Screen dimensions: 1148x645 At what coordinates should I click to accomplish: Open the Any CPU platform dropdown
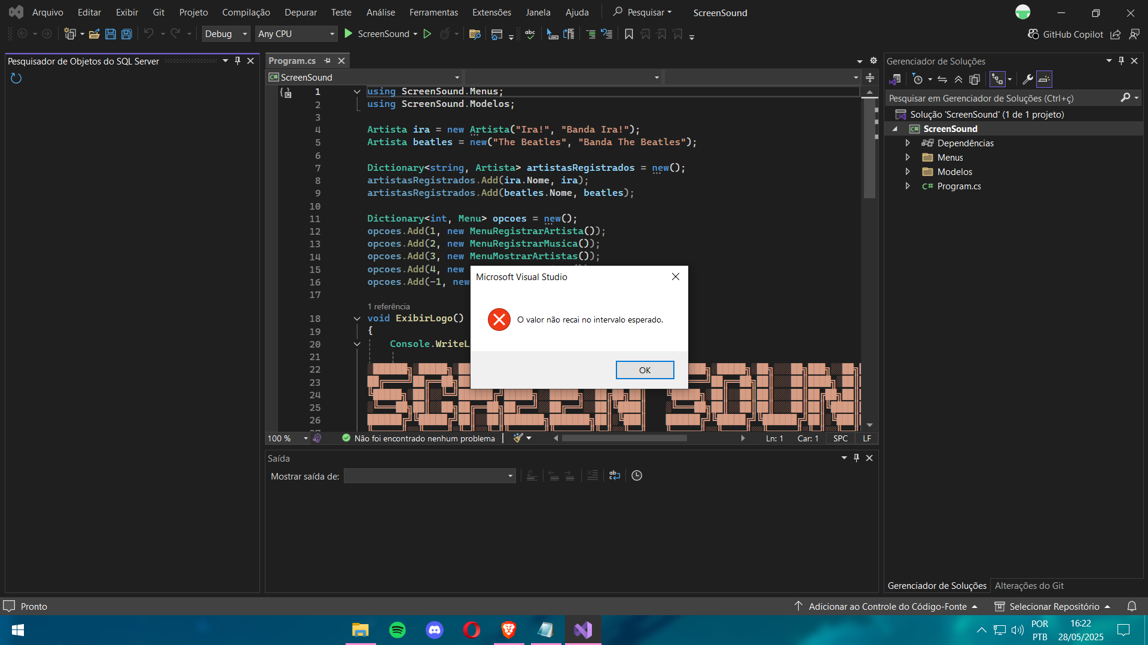point(296,34)
